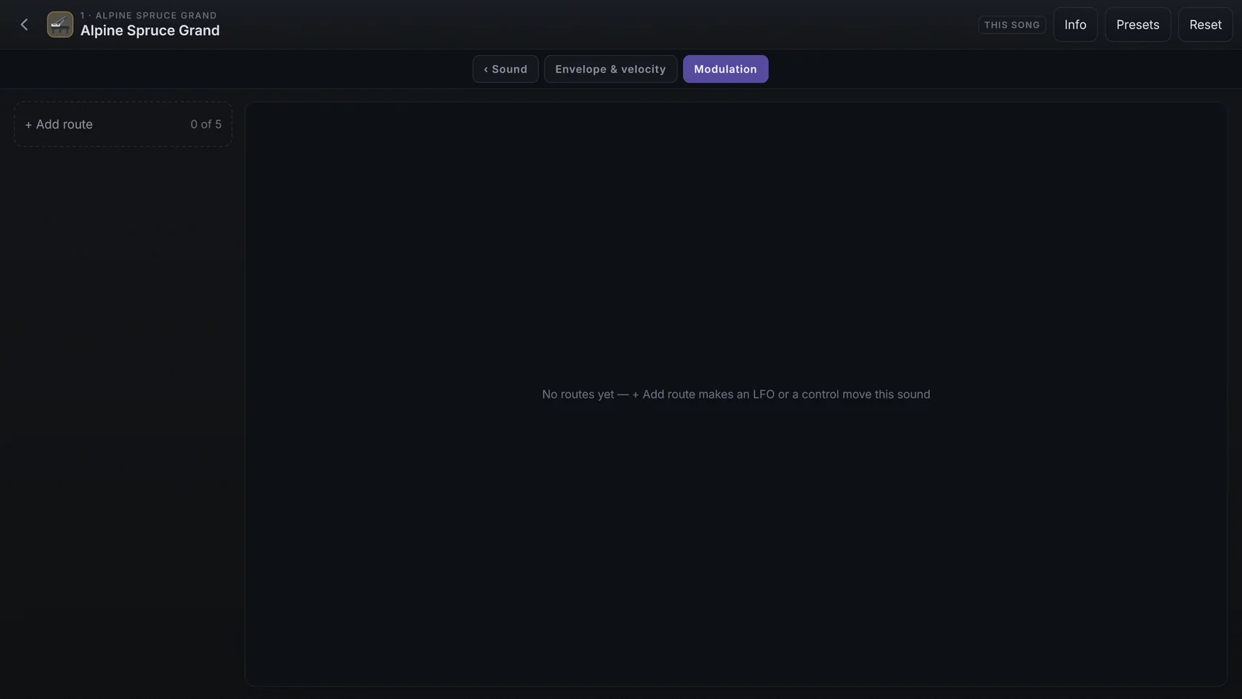This screenshot has width=1242, height=699.
Task: Click the Alpine Spruce Grand piano icon
Action: (60, 25)
